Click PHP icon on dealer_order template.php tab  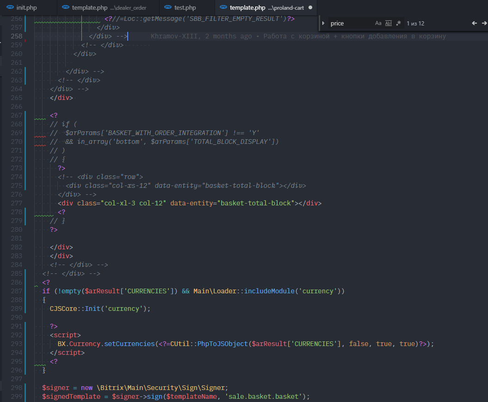tap(66, 8)
